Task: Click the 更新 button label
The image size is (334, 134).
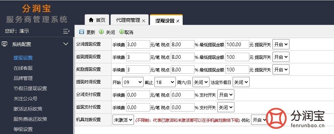Action: pyautogui.click(x=91, y=32)
